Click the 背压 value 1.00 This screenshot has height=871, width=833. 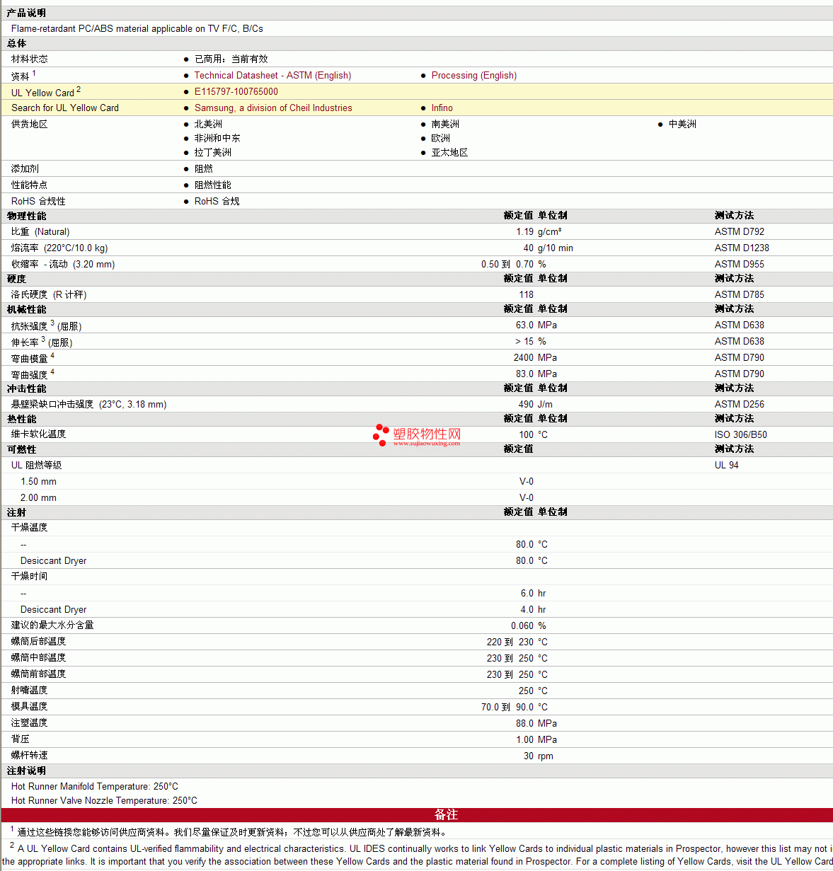pyautogui.click(x=524, y=739)
